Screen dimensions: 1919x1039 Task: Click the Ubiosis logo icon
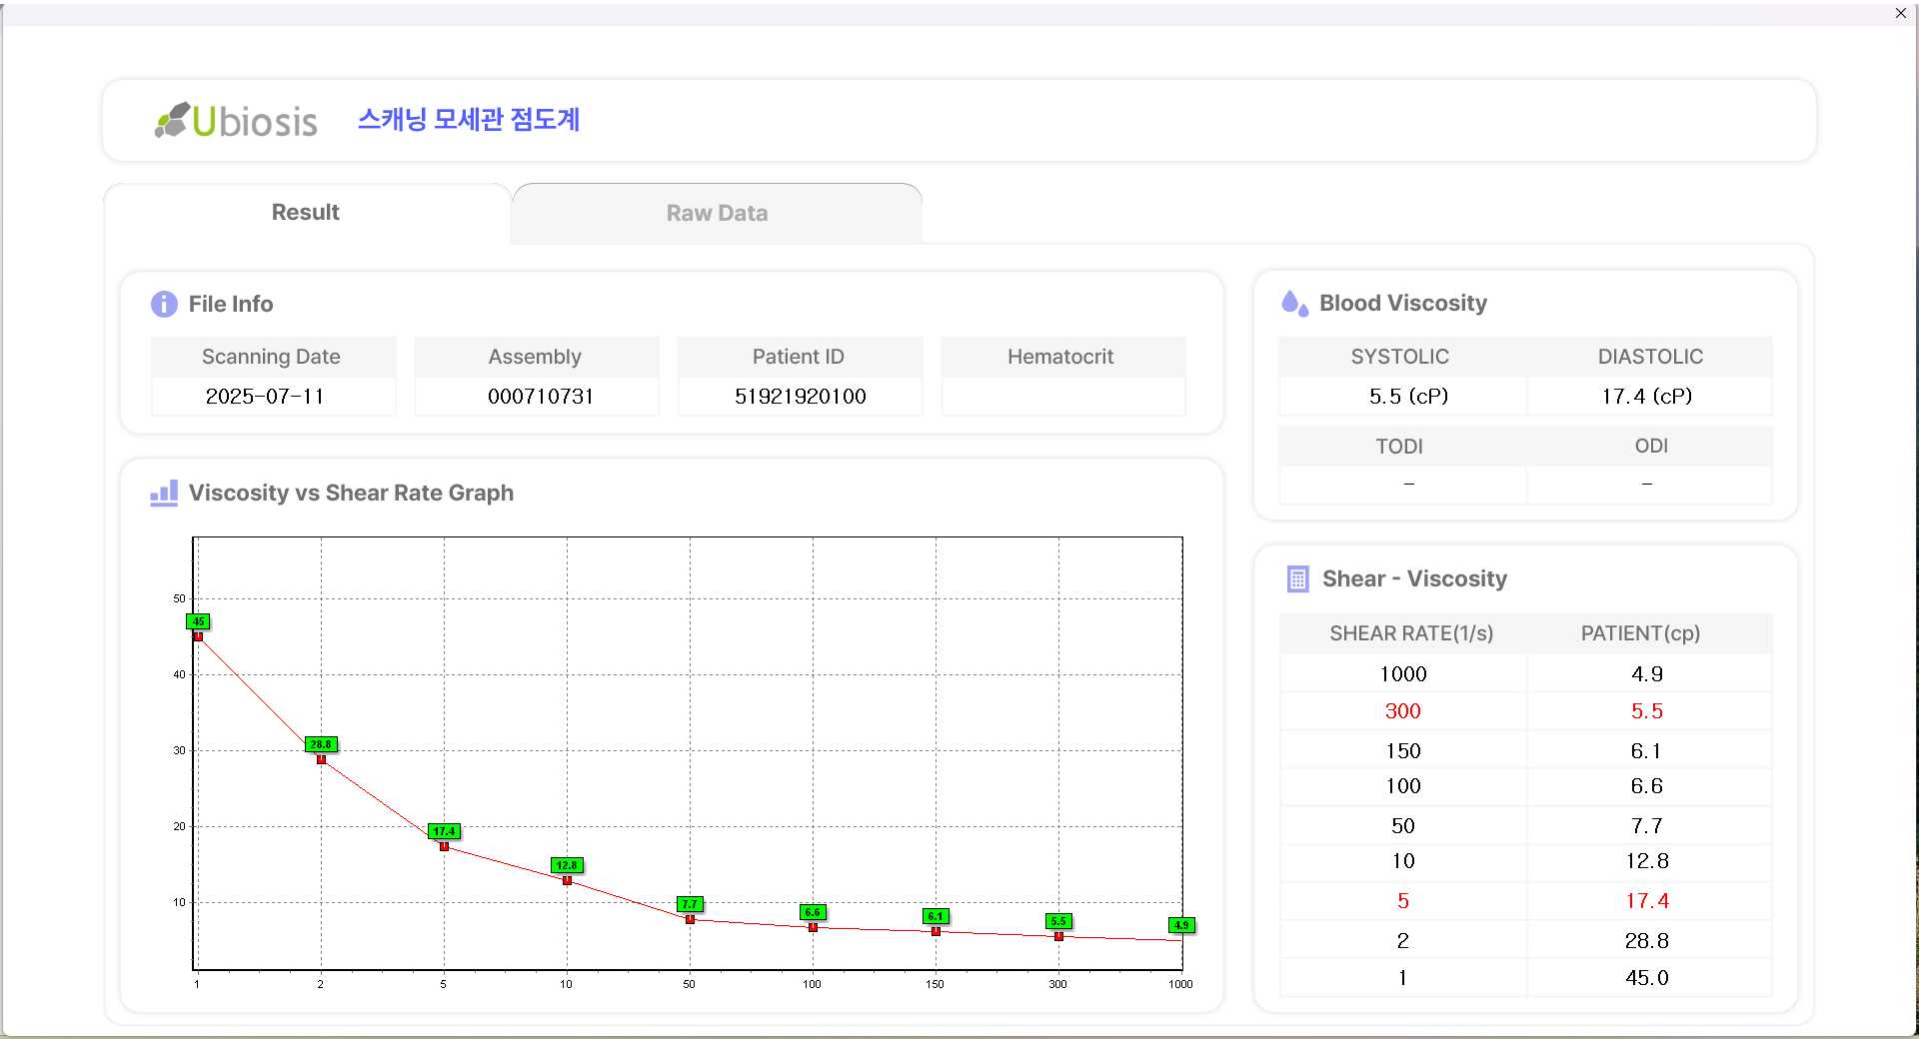tap(172, 120)
